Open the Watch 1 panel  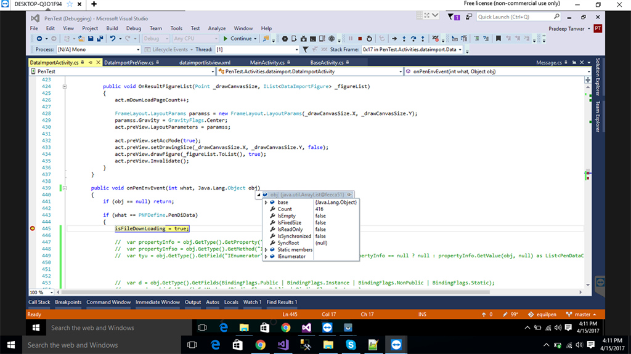252,302
